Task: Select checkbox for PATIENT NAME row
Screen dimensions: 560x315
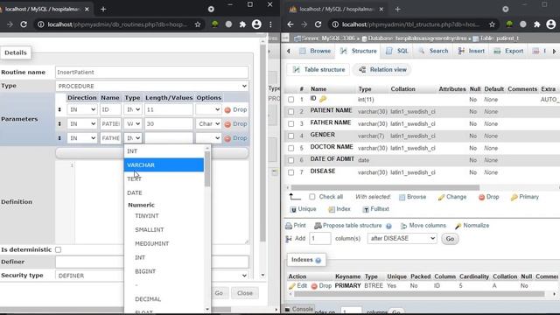Action: pos(291,112)
